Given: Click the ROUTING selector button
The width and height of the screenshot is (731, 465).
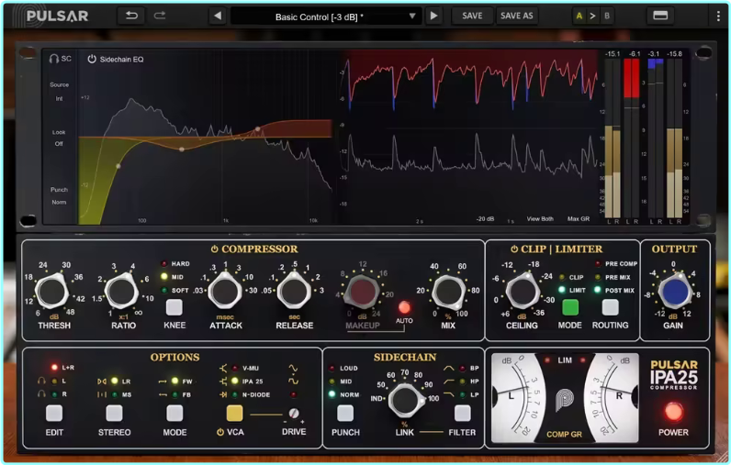Looking at the screenshot, I should pos(611,307).
